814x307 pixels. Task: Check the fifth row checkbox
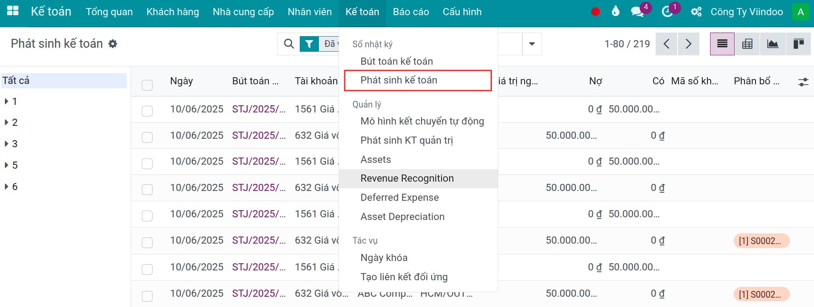(147, 216)
